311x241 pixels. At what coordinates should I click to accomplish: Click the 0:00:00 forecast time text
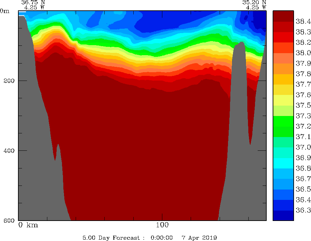(x=162, y=238)
